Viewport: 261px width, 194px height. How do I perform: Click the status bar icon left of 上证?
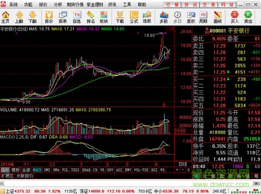click(x=3, y=191)
